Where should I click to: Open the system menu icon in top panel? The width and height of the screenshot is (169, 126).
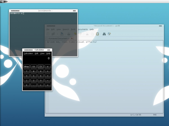point(3,1)
